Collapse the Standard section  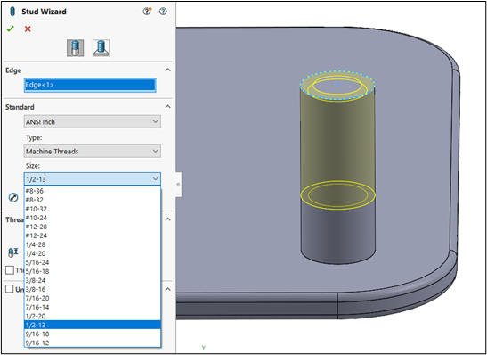tap(167, 107)
